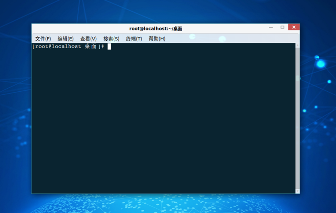Open the 终端(T) menu
The image size is (336, 213).
click(134, 39)
